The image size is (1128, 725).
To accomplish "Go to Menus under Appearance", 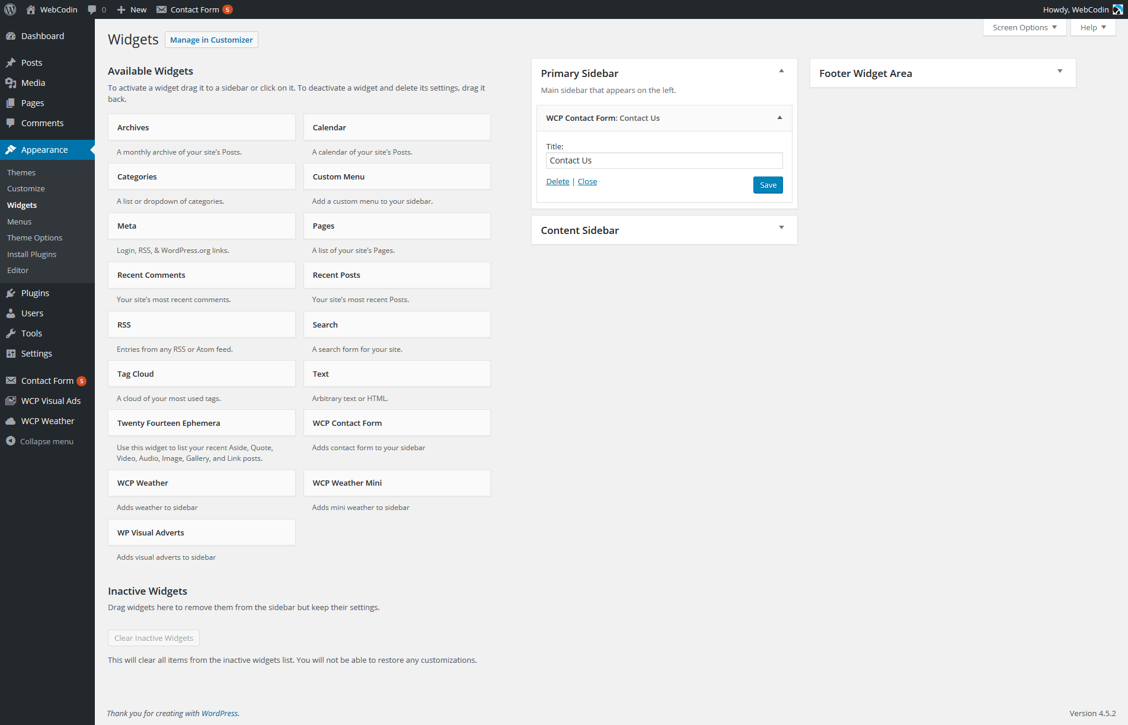I will (20, 222).
